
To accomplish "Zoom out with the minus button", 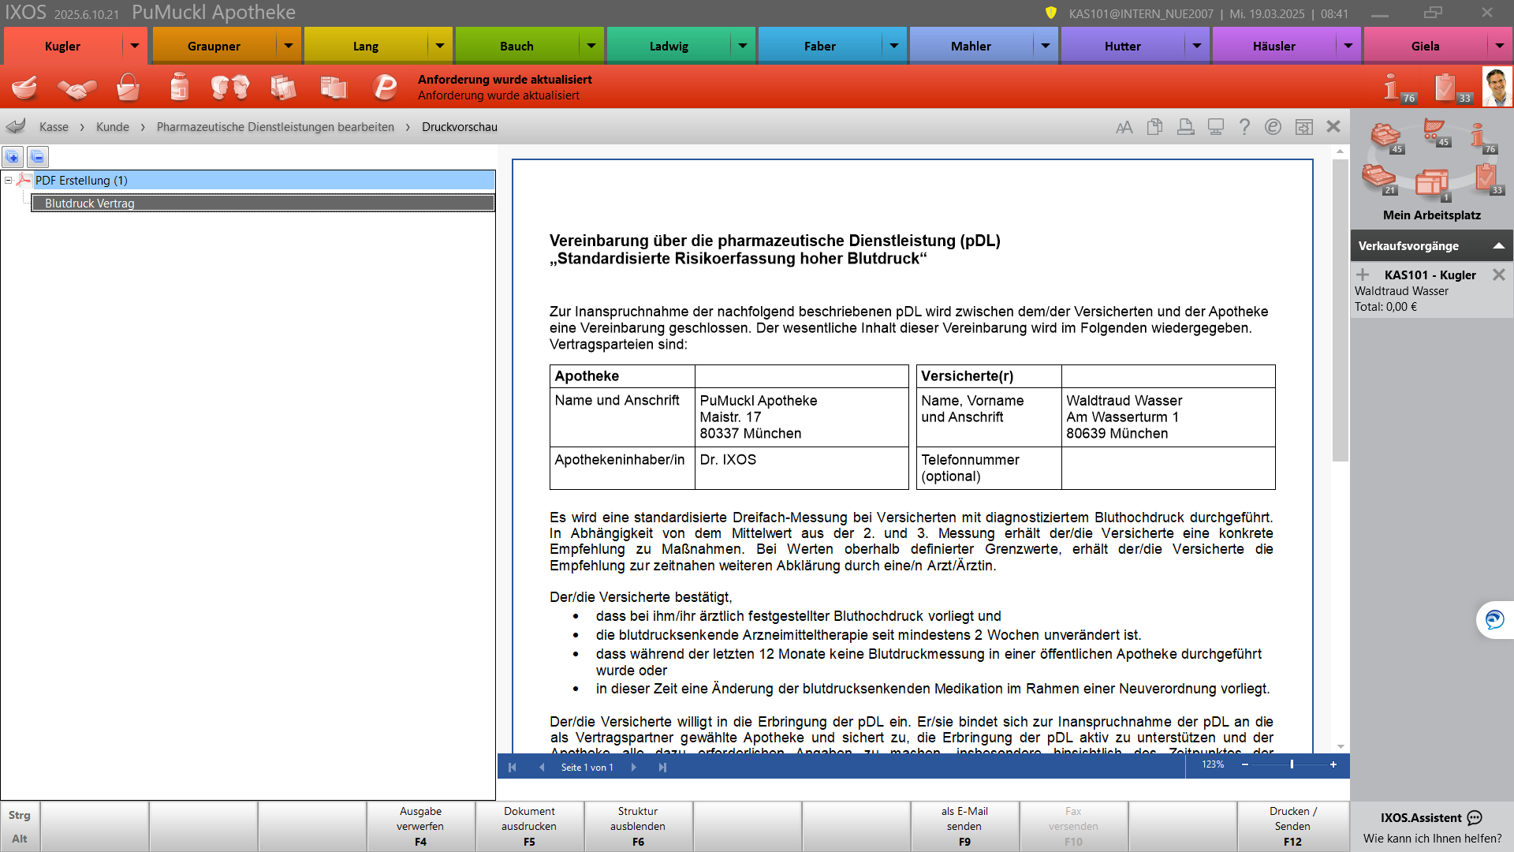I will (1245, 764).
